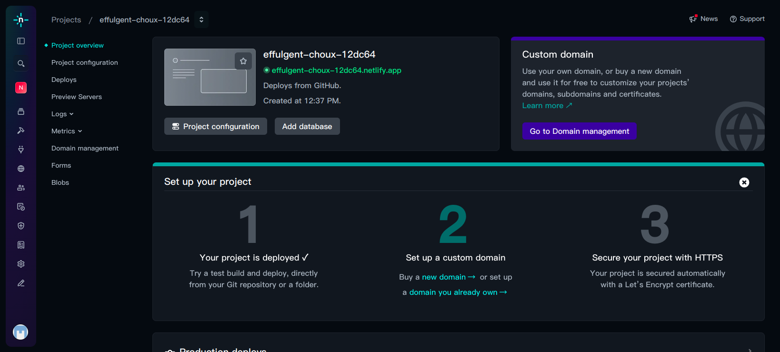Click the effulgent-choux-12dc64 card heading
Image resolution: width=780 pixels, height=352 pixels.
[x=320, y=54]
